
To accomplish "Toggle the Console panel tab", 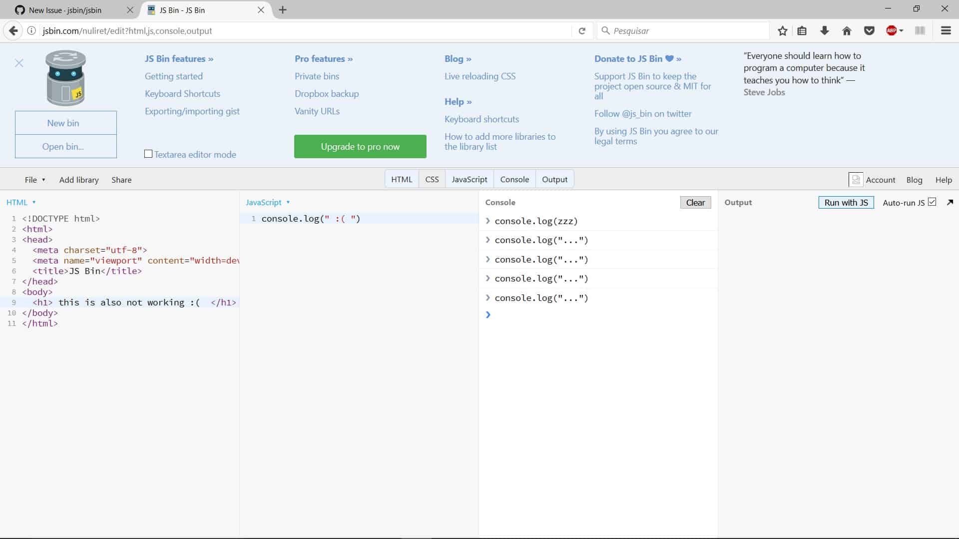I will [514, 180].
